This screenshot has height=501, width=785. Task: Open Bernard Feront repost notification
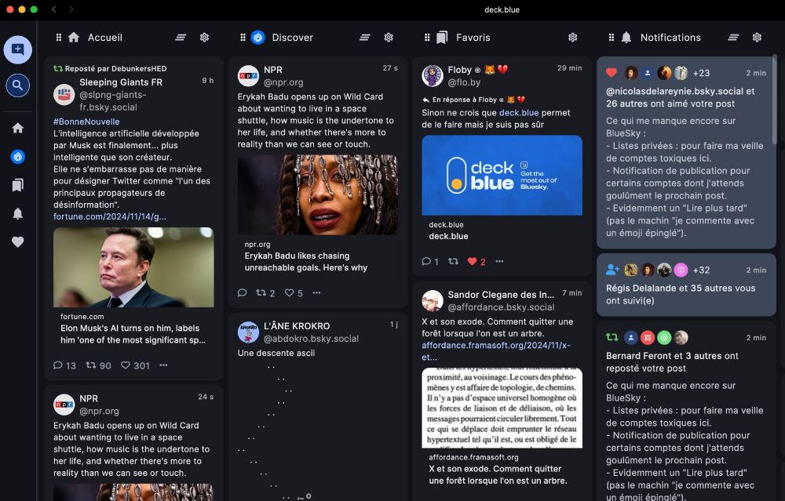click(x=686, y=412)
